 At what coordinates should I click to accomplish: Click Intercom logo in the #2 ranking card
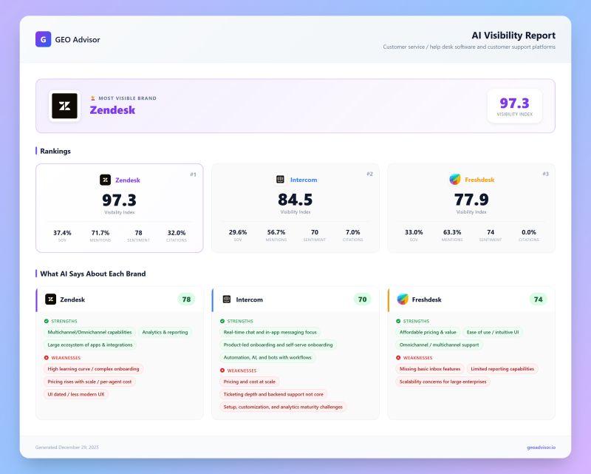280,179
